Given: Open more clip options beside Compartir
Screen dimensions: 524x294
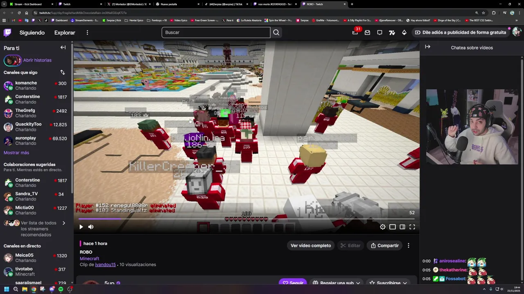Looking at the screenshot, I should point(408,245).
